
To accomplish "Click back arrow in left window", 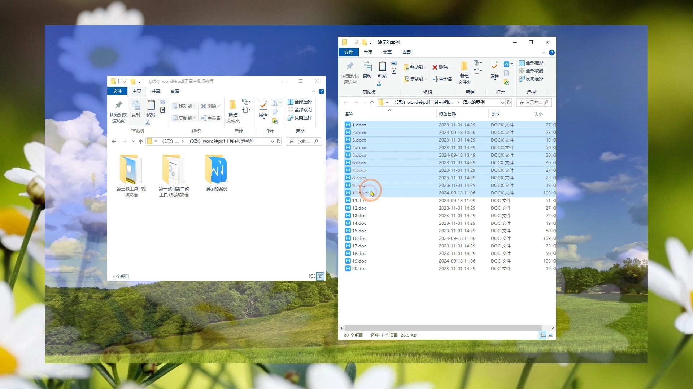I will 114,142.
